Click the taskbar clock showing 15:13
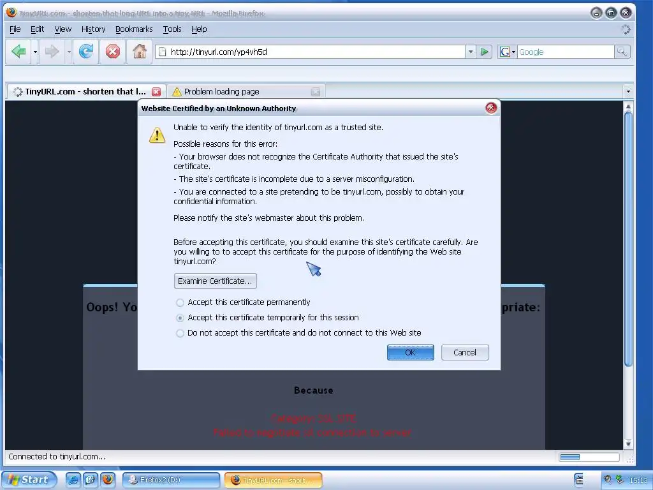This screenshot has height=490, width=653. [638, 480]
